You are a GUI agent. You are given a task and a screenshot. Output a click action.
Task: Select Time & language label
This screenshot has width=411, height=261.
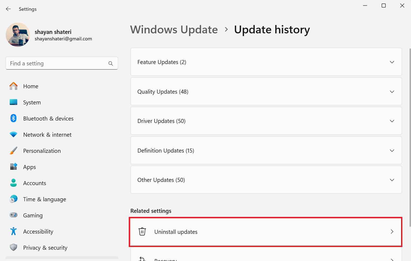(x=44, y=199)
